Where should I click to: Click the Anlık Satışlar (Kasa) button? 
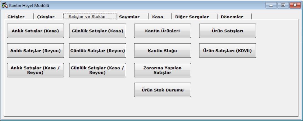point(35,31)
